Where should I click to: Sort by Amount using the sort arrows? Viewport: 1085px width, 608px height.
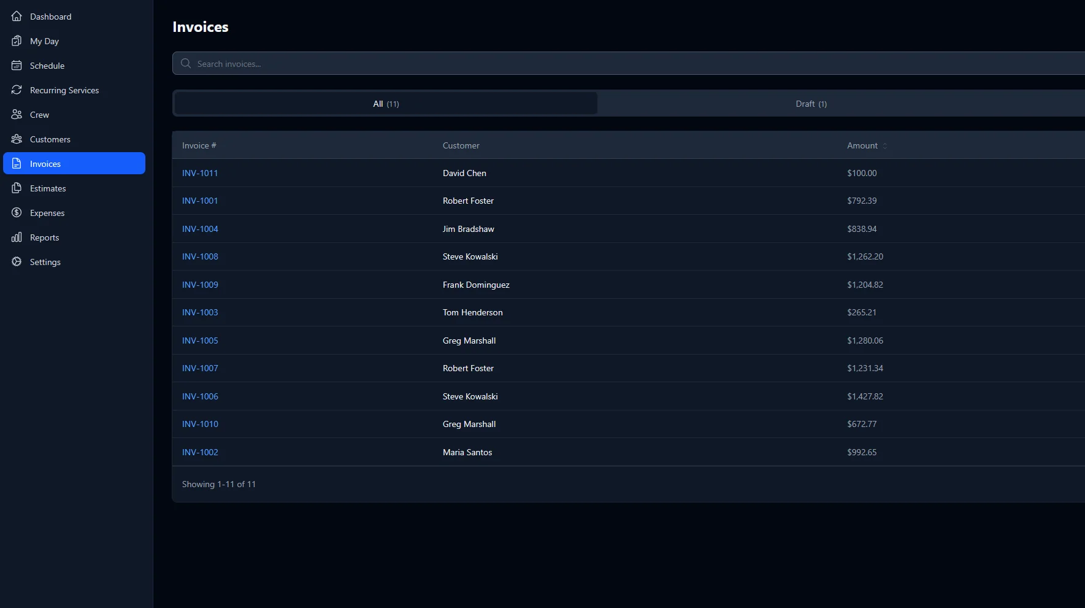885,146
